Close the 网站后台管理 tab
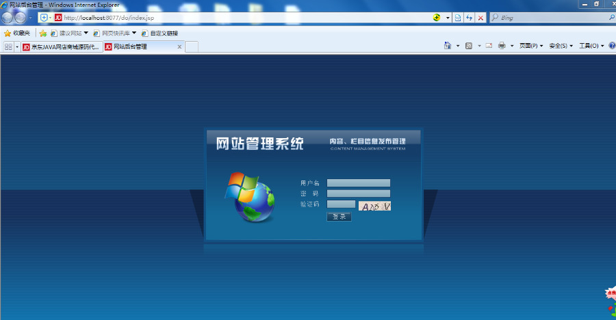616x320 pixels. pyautogui.click(x=179, y=46)
